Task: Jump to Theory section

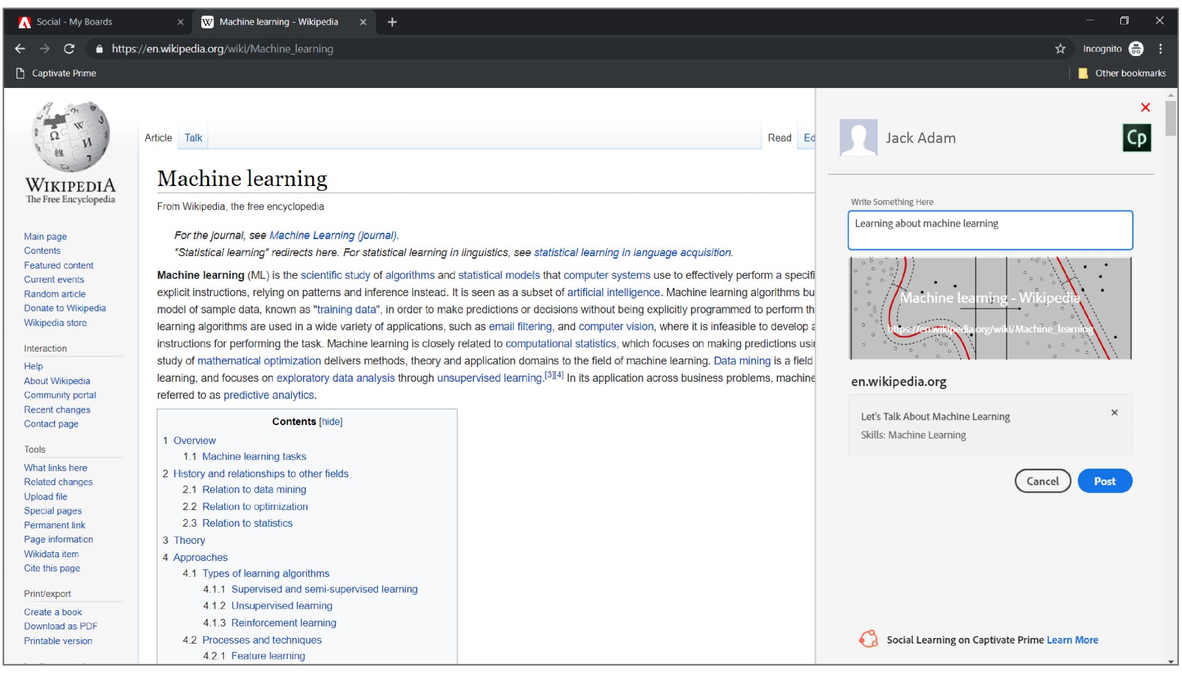Action: click(189, 541)
